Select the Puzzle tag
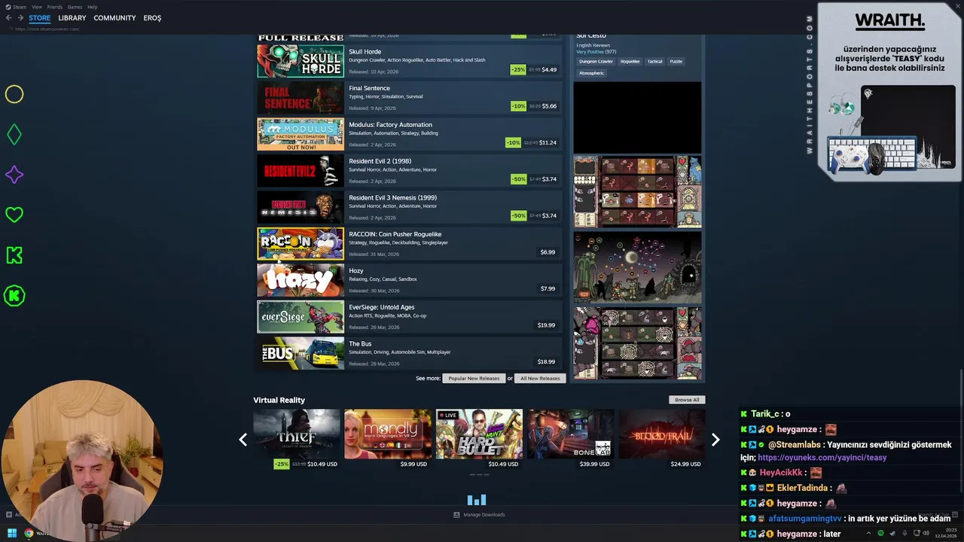Viewport: 964px width, 542px height. [x=676, y=61]
